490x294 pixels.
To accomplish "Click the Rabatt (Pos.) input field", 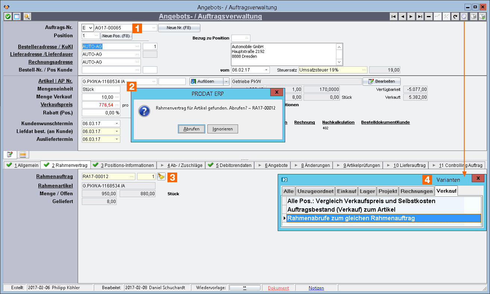I will (x=101, y=113).
